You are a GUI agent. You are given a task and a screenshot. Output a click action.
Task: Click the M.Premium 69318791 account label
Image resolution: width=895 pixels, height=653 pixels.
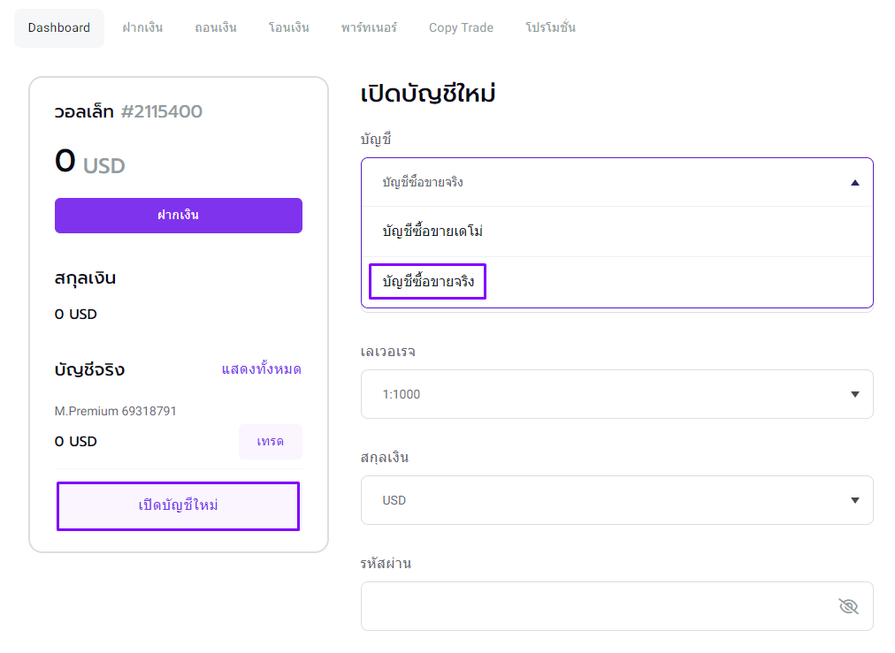[115, 411]
